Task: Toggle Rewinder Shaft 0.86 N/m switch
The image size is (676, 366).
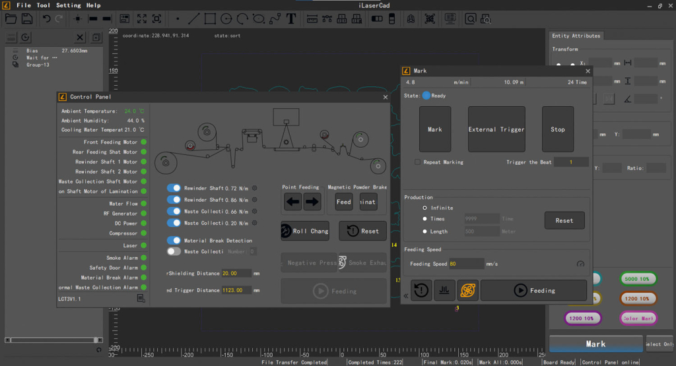Action: [174, 200]
